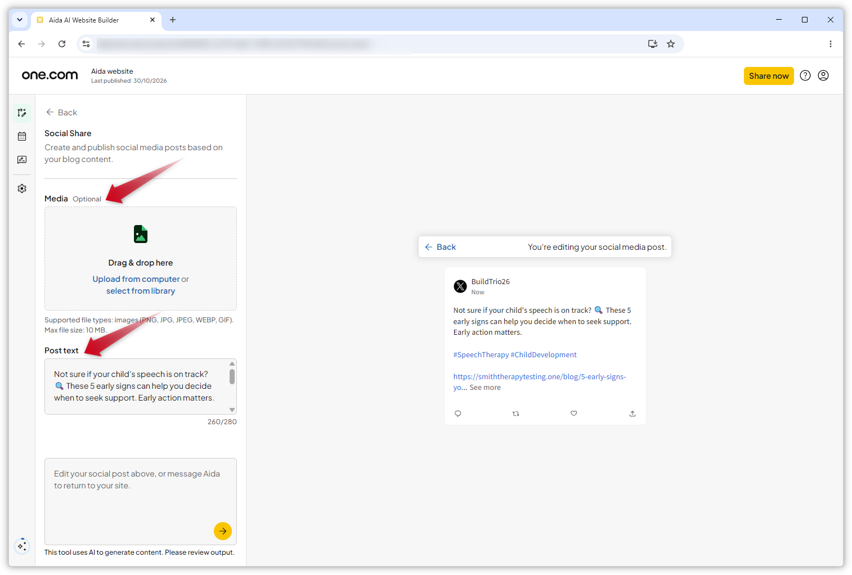Click the Aida message input box

pos(141,501)
